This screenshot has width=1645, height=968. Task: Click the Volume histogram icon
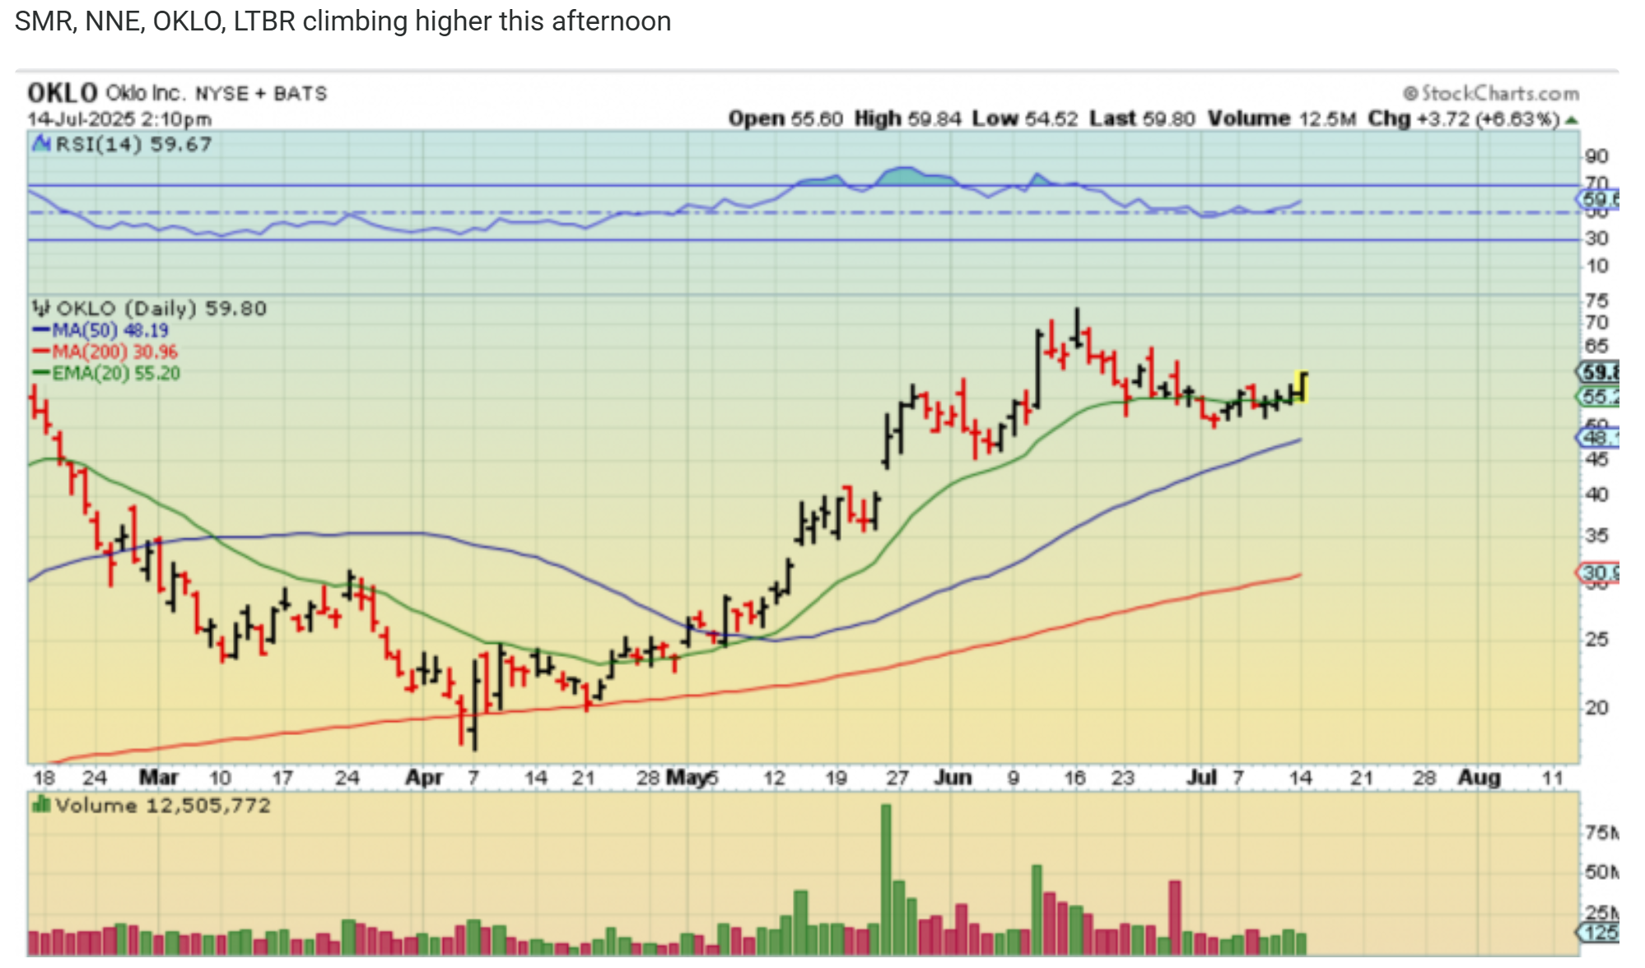[40, 805]
